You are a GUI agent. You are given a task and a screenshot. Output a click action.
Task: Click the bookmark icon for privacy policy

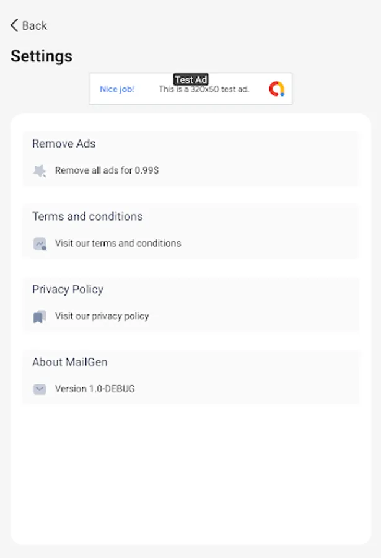click(40, 317)
